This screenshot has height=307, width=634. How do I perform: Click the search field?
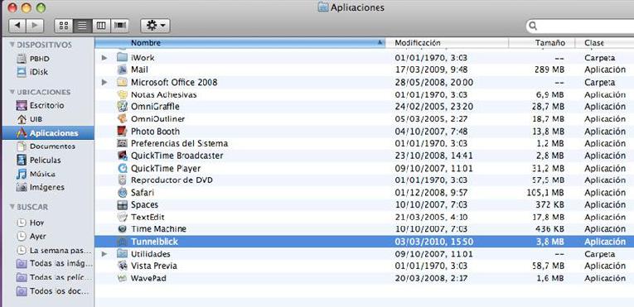point(580,26)
